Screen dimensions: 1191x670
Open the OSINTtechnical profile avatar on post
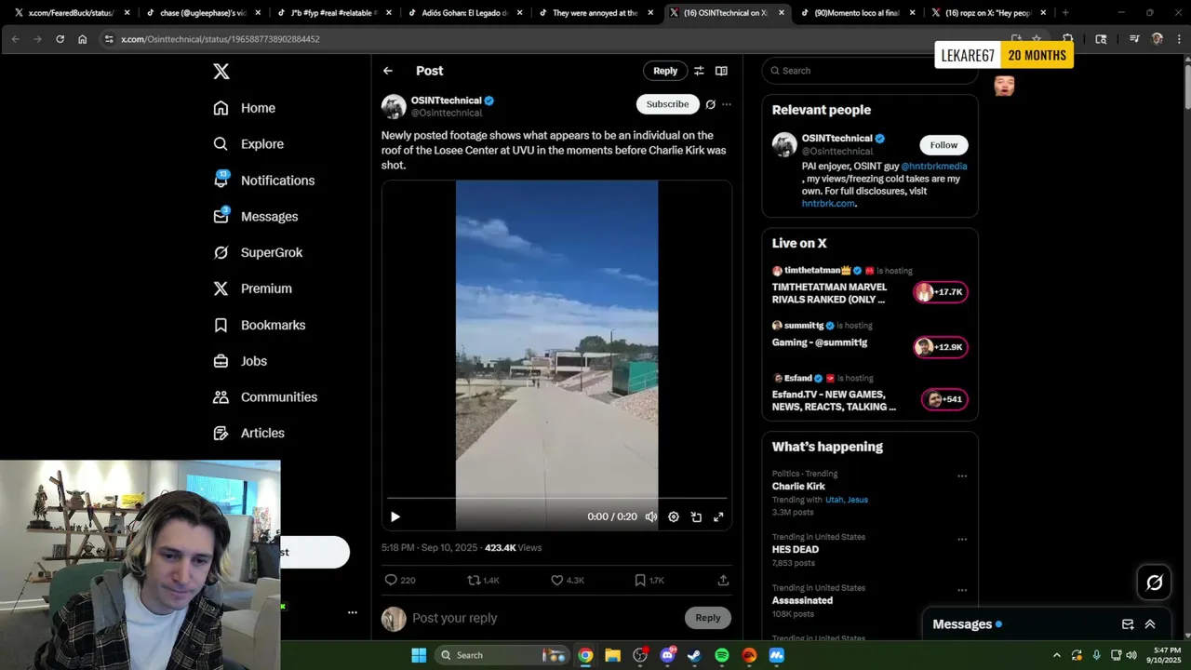pyautogui.click(x=394, y=107)
